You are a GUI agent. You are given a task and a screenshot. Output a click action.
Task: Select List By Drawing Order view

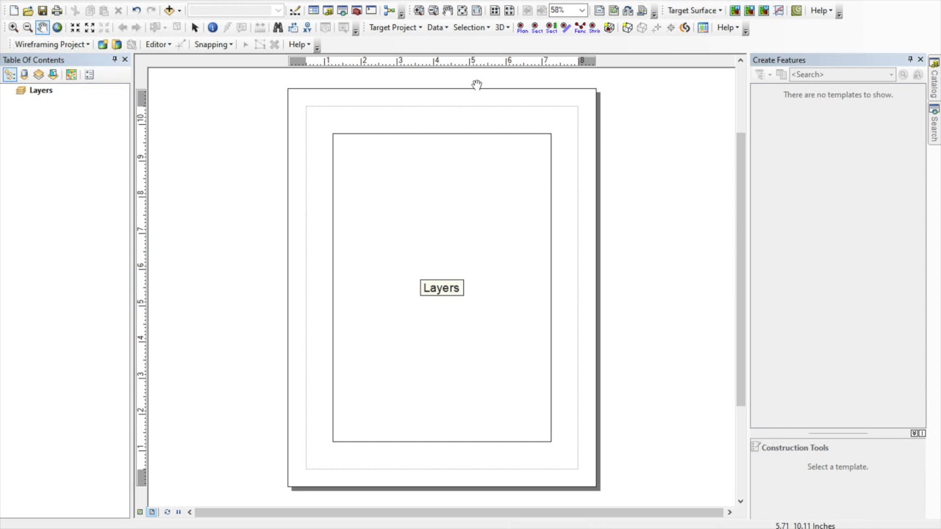pos(10,74)
